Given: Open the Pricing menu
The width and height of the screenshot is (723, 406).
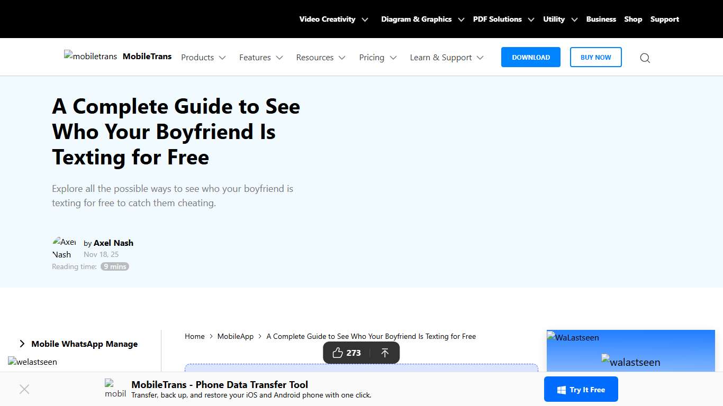Looking at the screenshot, I should click(x=377, y=57).
